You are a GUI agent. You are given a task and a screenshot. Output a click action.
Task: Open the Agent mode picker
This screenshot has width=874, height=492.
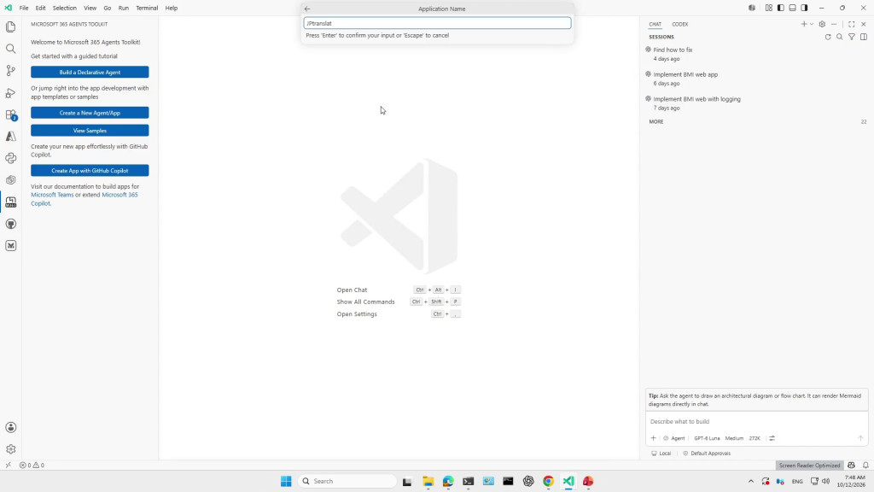point(674,438)
